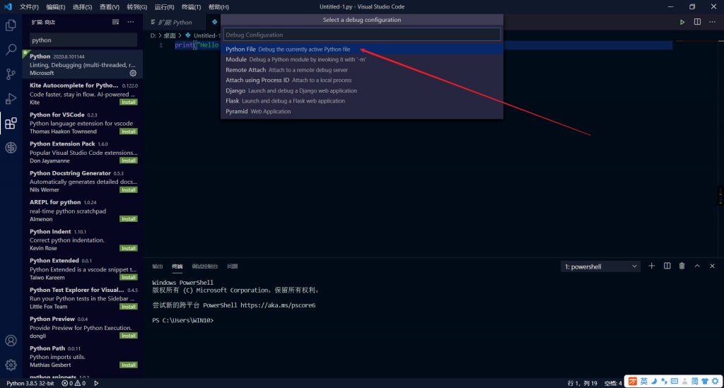Click the Python extension manage gear icon

pyautogui.click(x=133, y=73)
